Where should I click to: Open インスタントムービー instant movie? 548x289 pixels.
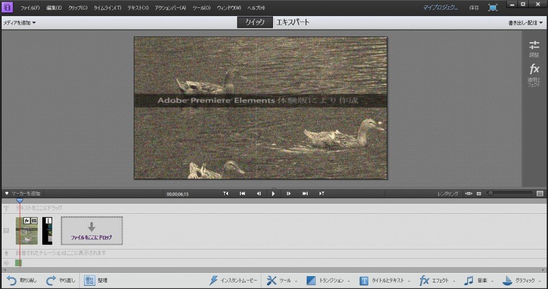(233, 280)
